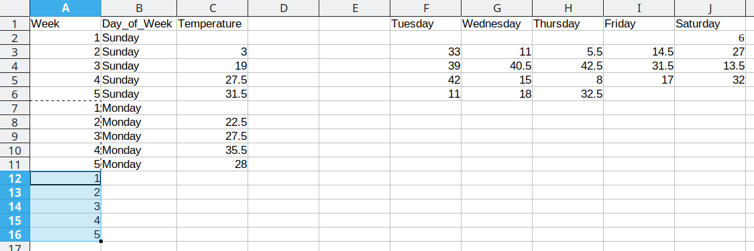754x251 pixels.
Task: Select row 16 header
Action: pos(15,235)
